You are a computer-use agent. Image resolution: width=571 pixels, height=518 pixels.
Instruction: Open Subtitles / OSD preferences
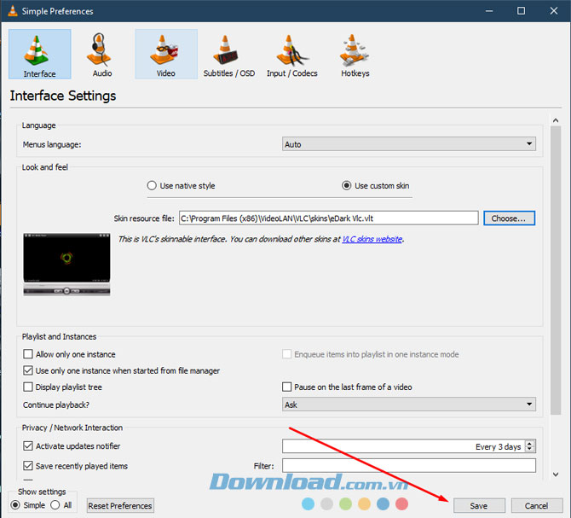click(229, 55)
